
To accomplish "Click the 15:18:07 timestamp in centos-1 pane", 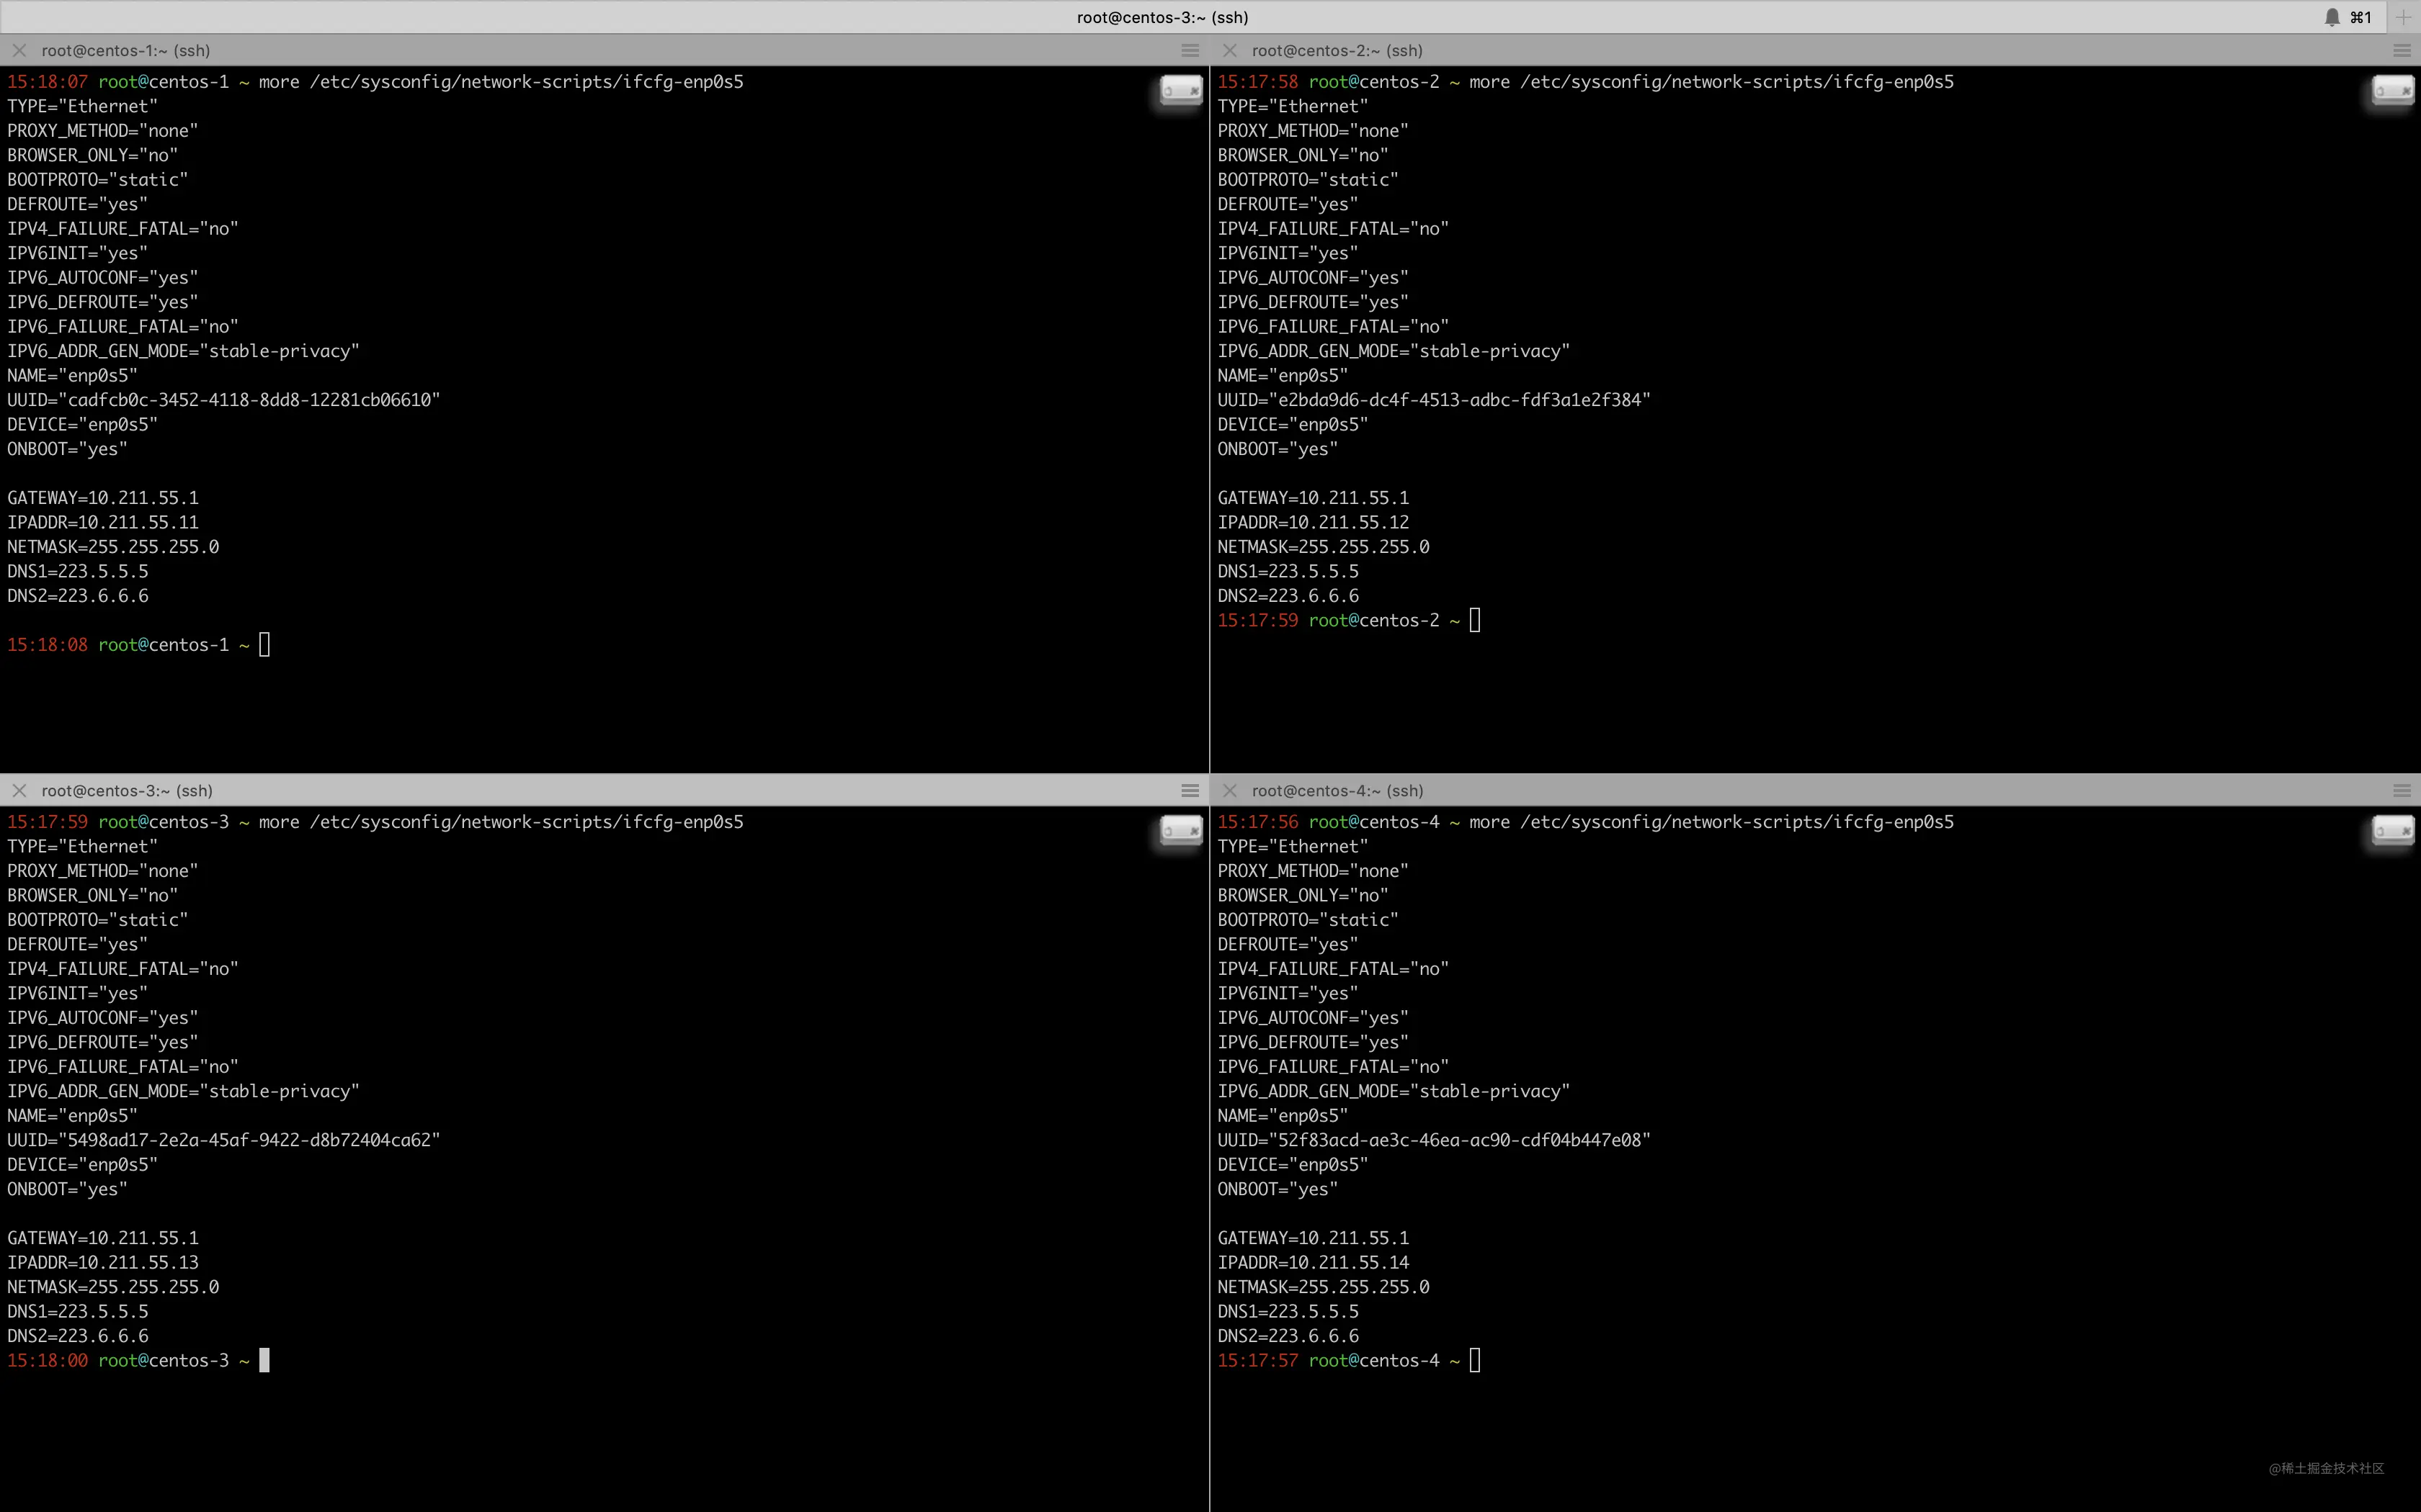I will pyautogui.click(x=47, y=82).
